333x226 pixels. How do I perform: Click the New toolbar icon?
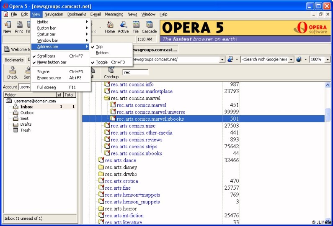point(8,25)
